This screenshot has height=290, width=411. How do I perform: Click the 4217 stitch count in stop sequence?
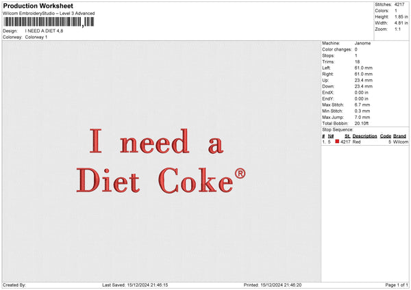tap(345, 142)
